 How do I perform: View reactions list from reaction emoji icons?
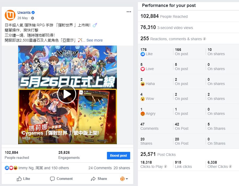(11, 168)
